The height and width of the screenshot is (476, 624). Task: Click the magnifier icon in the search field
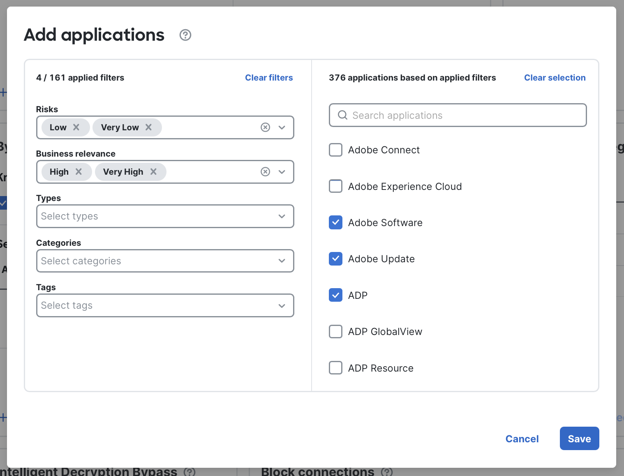click(x=342, y=115)
